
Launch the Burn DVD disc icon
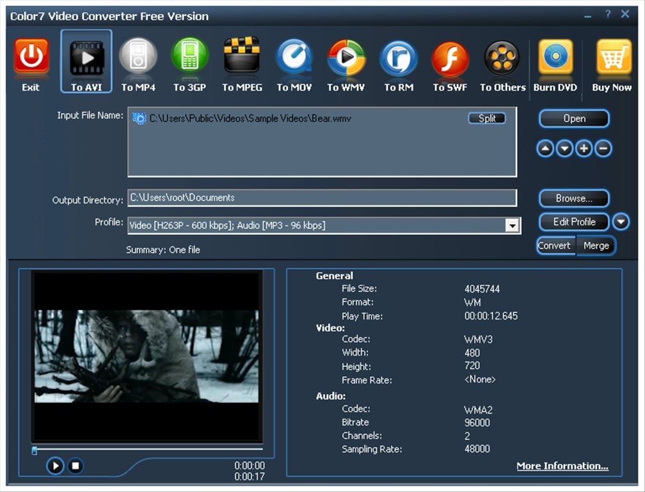[555, 56]
